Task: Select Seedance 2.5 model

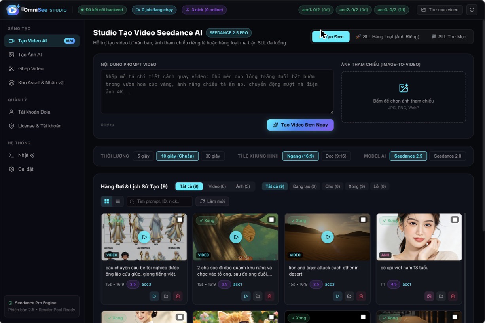Action: pyautogui.click(x=408, y=156)
